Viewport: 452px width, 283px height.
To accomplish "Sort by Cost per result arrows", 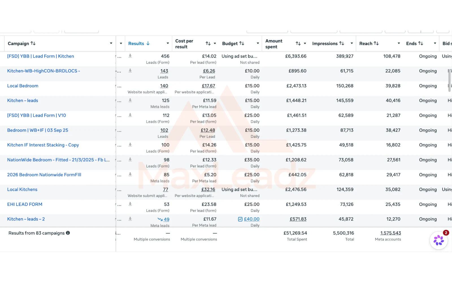I will [x=208, y=43].
